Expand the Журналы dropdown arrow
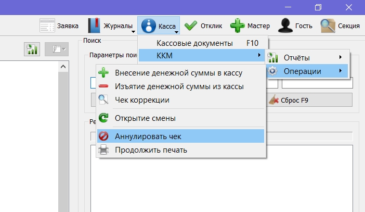The height and width of the screenshot is (212, 365). pos(133,32)
